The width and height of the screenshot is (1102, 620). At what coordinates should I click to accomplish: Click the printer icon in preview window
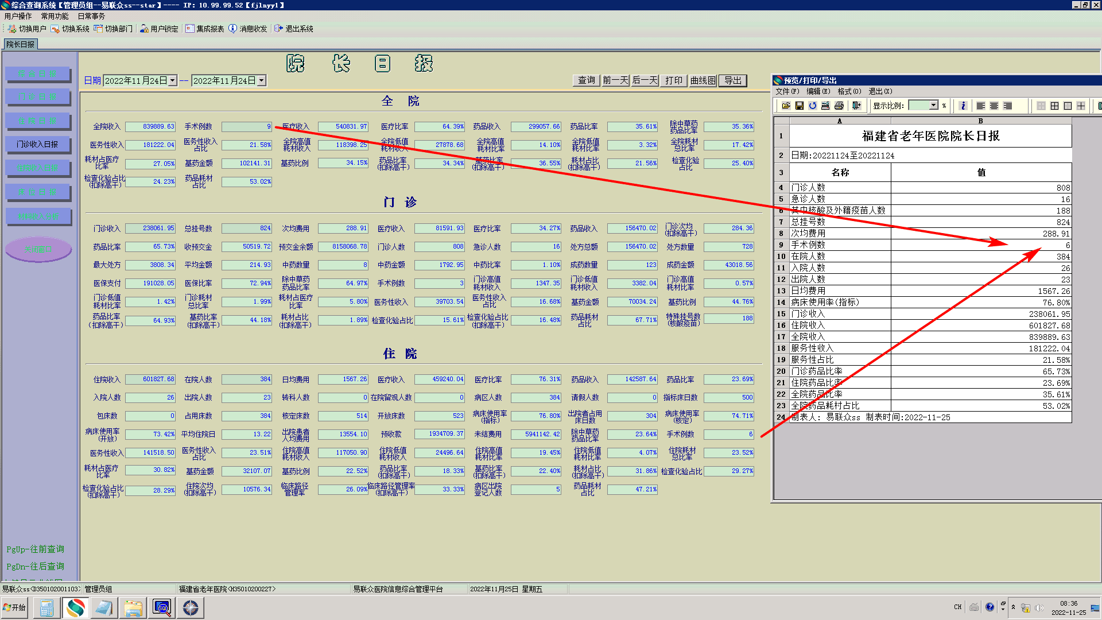tap(839, 106)
